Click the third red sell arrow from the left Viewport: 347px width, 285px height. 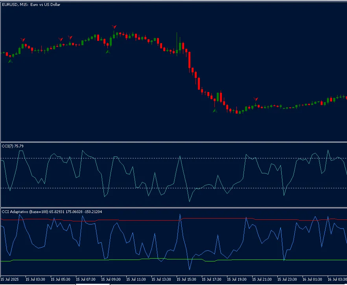pos(70,37)
